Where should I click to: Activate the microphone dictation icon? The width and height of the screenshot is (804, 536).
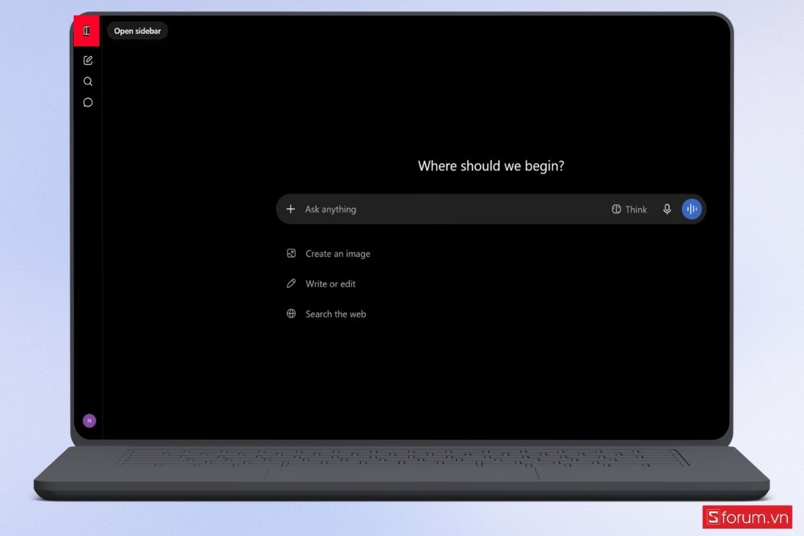pos(667,209)
